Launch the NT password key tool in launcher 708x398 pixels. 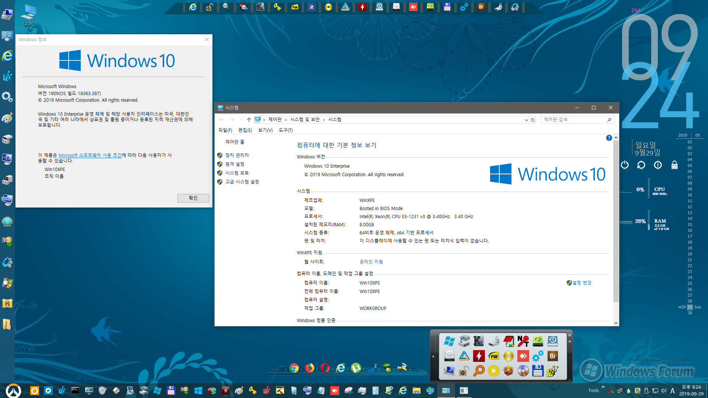click(x=523, y=341)
